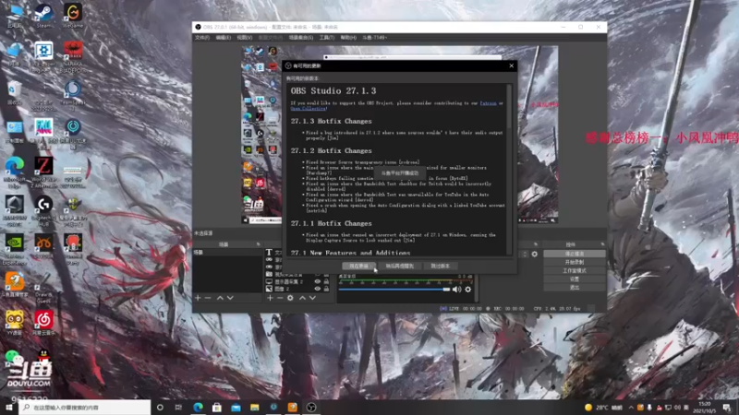Toggle visibility of 显示器采集 2 source
739x415 pixels.
318,281
